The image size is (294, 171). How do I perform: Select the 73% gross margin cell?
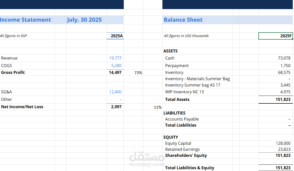134,73
